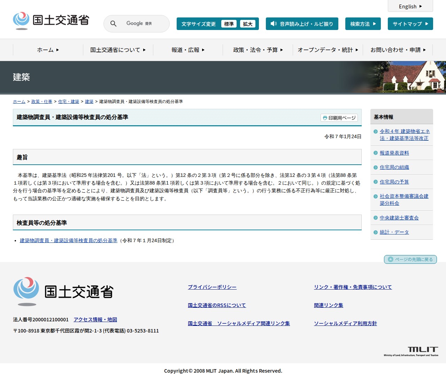Open sidebar link 住宅局の予算
Viewport: 446px width, 381px height.
pos(394,182)
